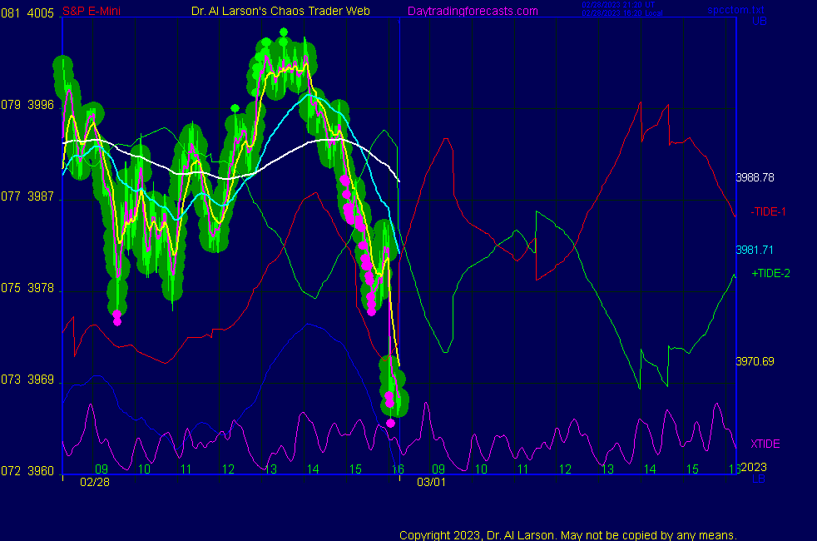
Task: Click the 3981.71 cyan average value
Action: tap(755, 251)
